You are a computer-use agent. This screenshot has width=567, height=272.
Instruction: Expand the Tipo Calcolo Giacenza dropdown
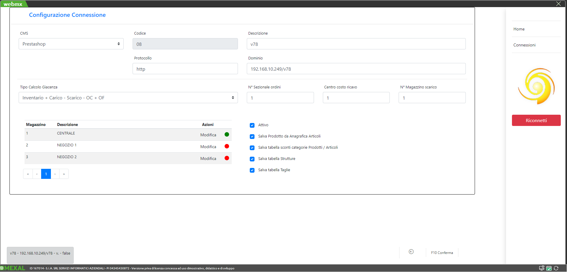click(128, 98)
